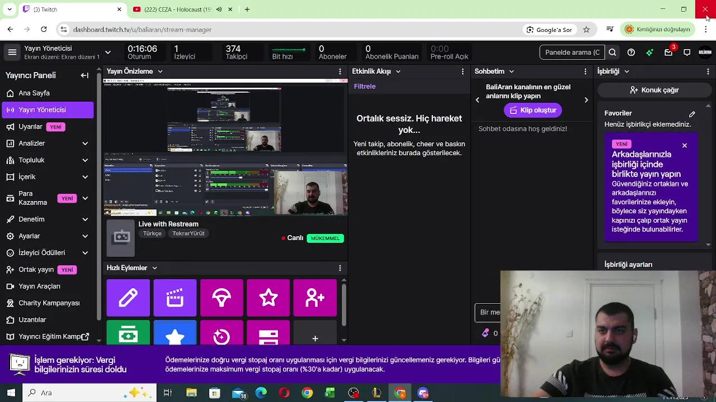716x402 pixels.
Task: Click the green money ad quick action tile
Action: tap(128, 333)
